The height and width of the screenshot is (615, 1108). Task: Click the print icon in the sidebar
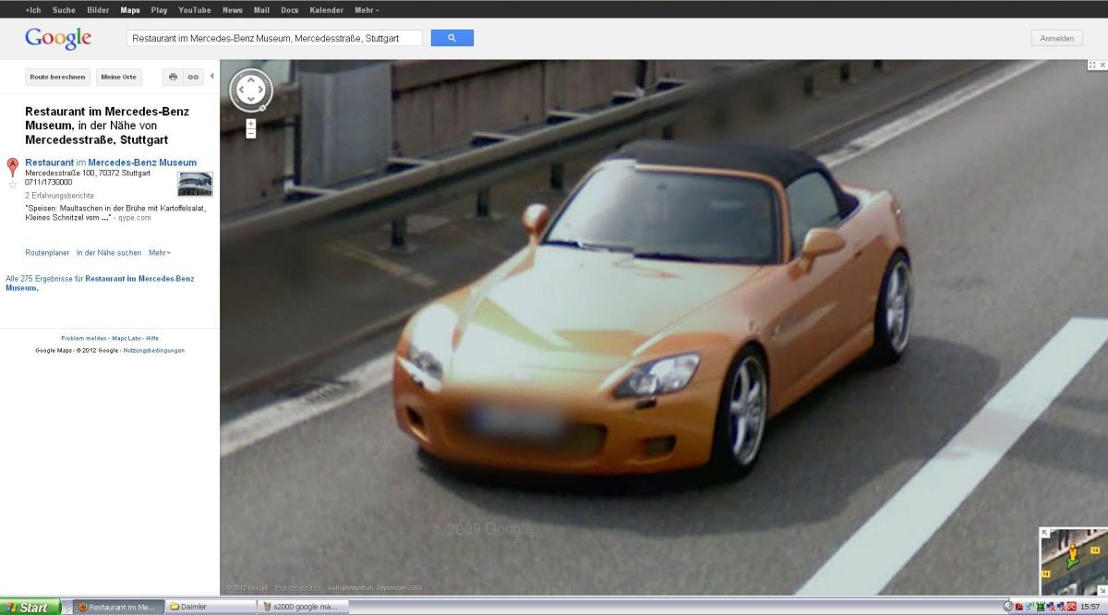173,77
